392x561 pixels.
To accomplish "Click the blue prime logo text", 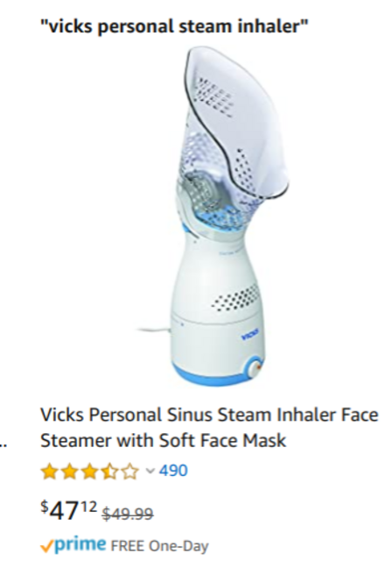I will click(x=80, y=545).
